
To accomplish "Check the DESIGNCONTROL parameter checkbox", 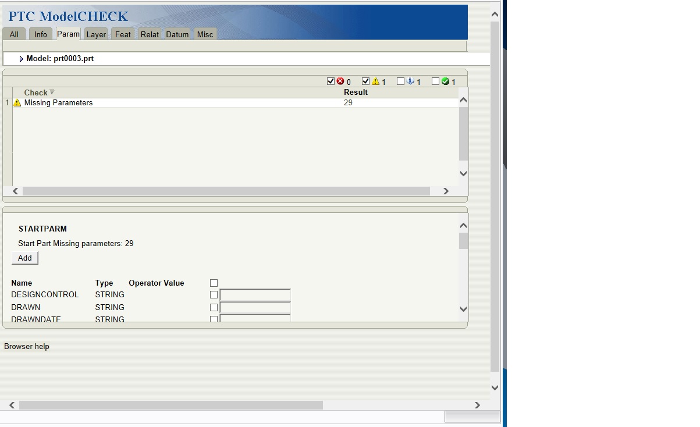I will coord(214,294).
